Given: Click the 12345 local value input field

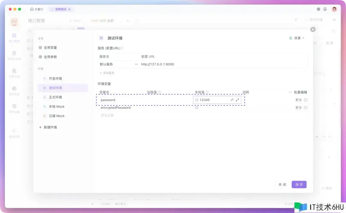Looking at the screenshot, I should pos(213,100).
